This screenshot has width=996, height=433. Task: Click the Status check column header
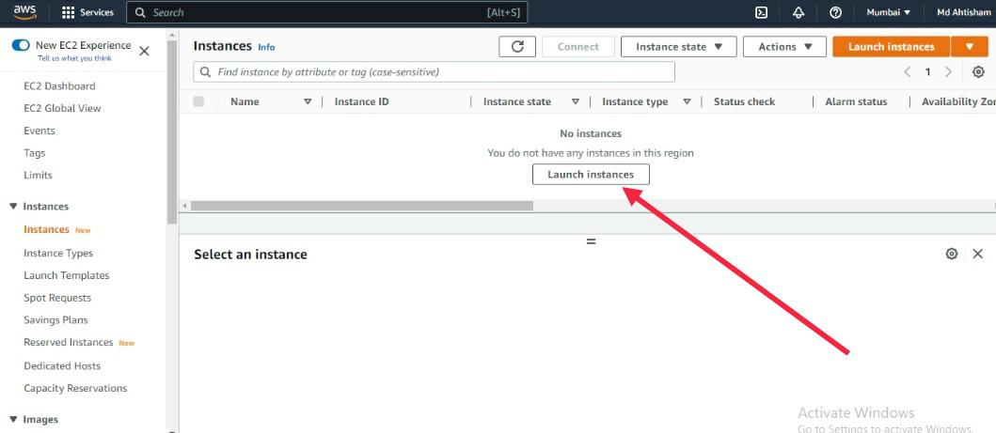point(745,101)
